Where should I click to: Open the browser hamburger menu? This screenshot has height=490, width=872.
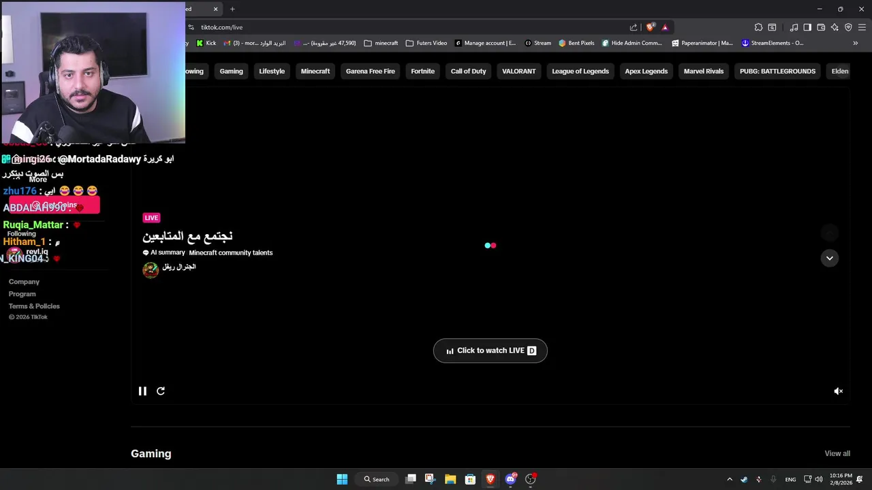click(x=862, y=27)
